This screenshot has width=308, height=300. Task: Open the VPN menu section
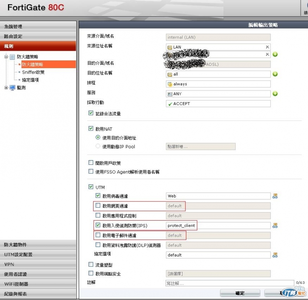[38, 264]
